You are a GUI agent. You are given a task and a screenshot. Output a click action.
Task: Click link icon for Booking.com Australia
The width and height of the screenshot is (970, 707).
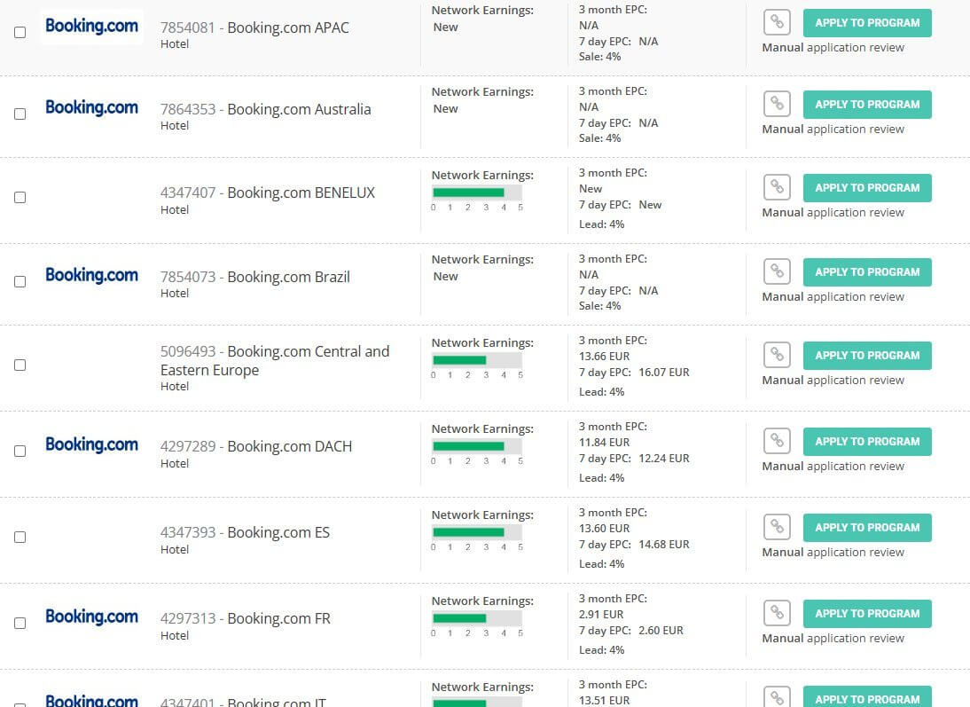[777, 104]
